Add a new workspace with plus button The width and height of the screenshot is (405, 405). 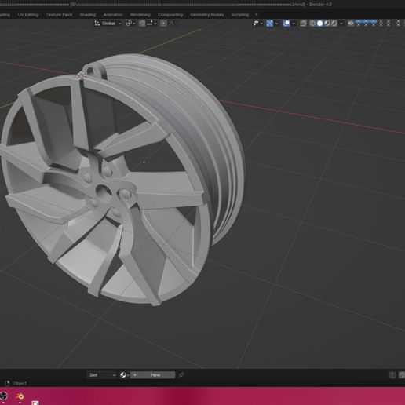pyautogui.click(x=257, y=15)
